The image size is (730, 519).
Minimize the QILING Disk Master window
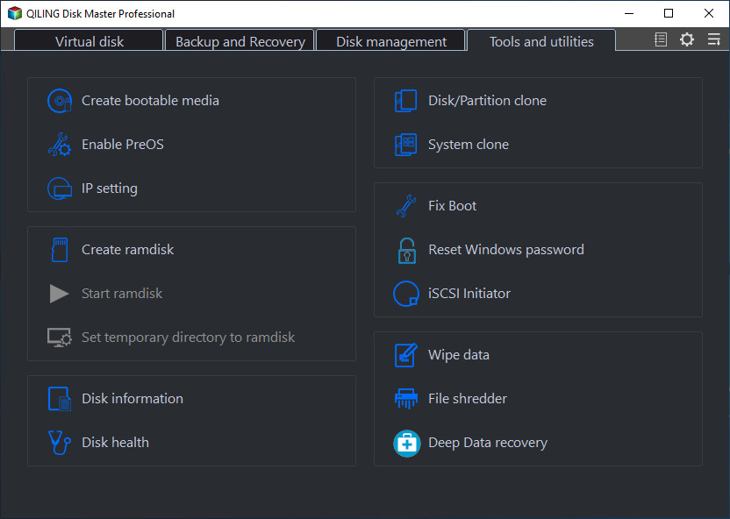click(629, 13)
